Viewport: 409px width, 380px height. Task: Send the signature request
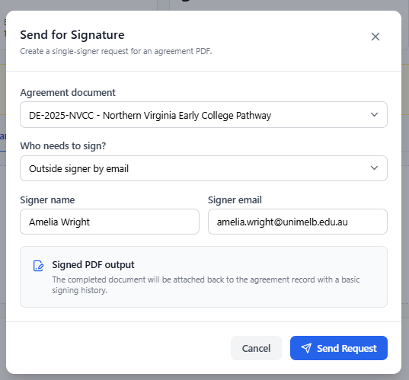(x=339, y=348)
